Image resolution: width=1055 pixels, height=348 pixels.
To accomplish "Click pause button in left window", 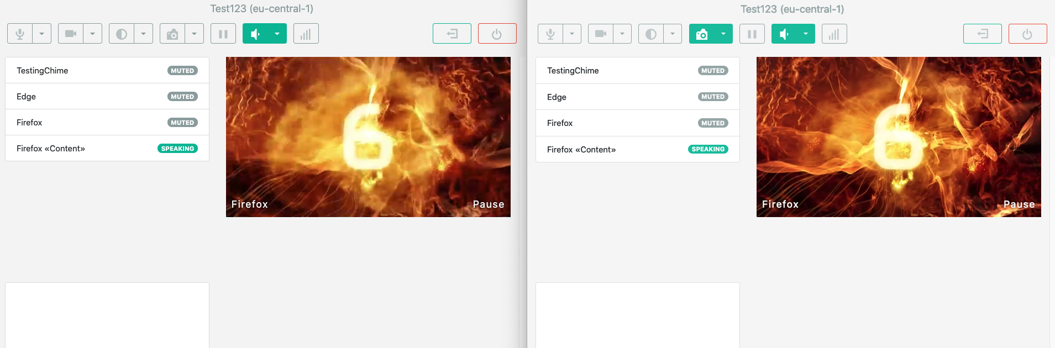I will (x=223, y=34).
